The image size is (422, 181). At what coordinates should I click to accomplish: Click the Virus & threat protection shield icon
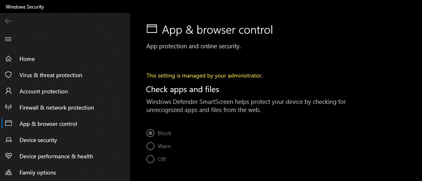pyautogui.click(x=9, y=75)
